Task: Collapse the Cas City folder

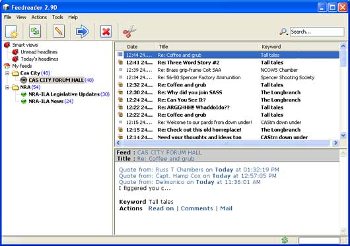Action: click(x=7, y=73)
